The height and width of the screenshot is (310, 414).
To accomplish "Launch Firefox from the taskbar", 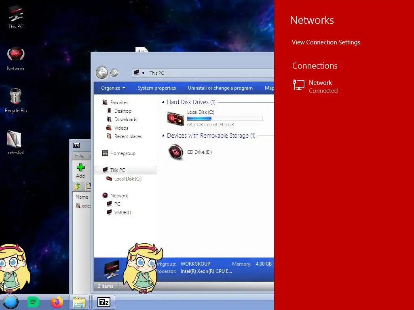I will pos(57,302).
